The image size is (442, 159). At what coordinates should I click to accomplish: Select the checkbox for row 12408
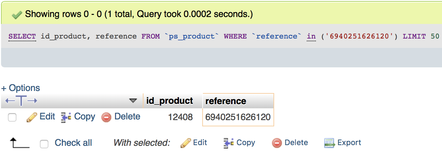(x=12, y=118)
